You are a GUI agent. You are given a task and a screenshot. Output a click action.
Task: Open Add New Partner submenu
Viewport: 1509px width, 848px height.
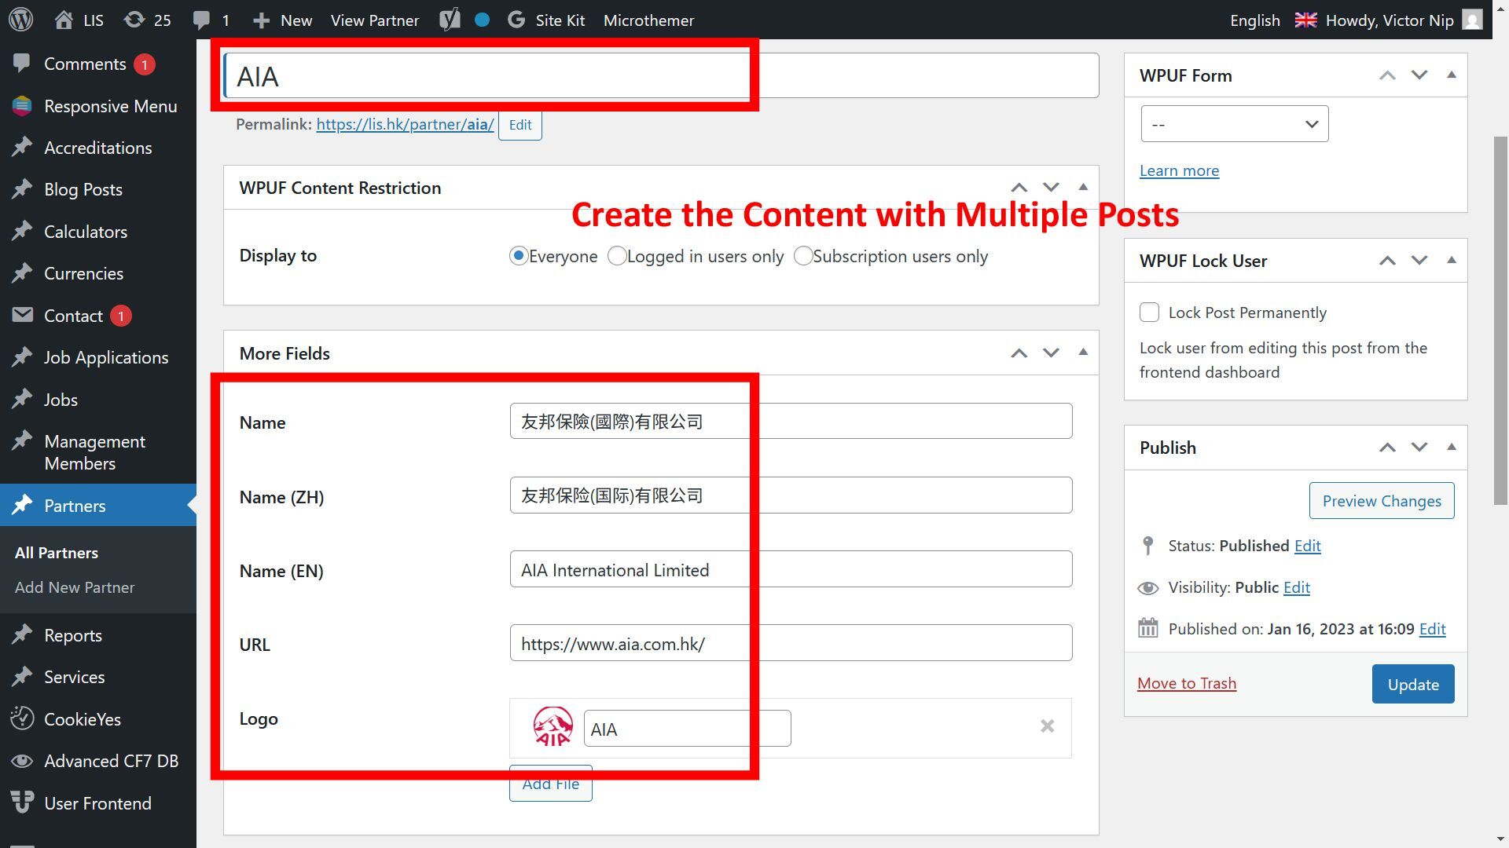[75, 587]
